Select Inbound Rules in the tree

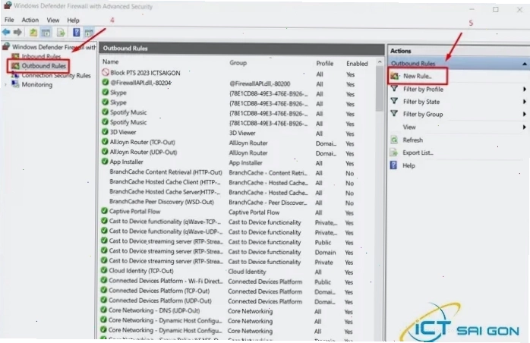[41, 56]
